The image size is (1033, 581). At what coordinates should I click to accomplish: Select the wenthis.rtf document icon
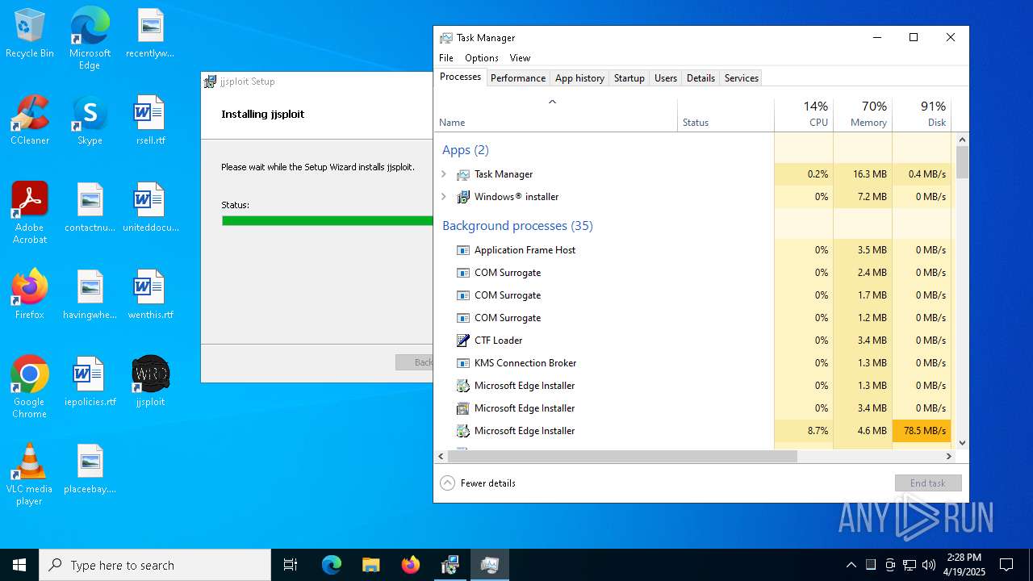(150, 295)
